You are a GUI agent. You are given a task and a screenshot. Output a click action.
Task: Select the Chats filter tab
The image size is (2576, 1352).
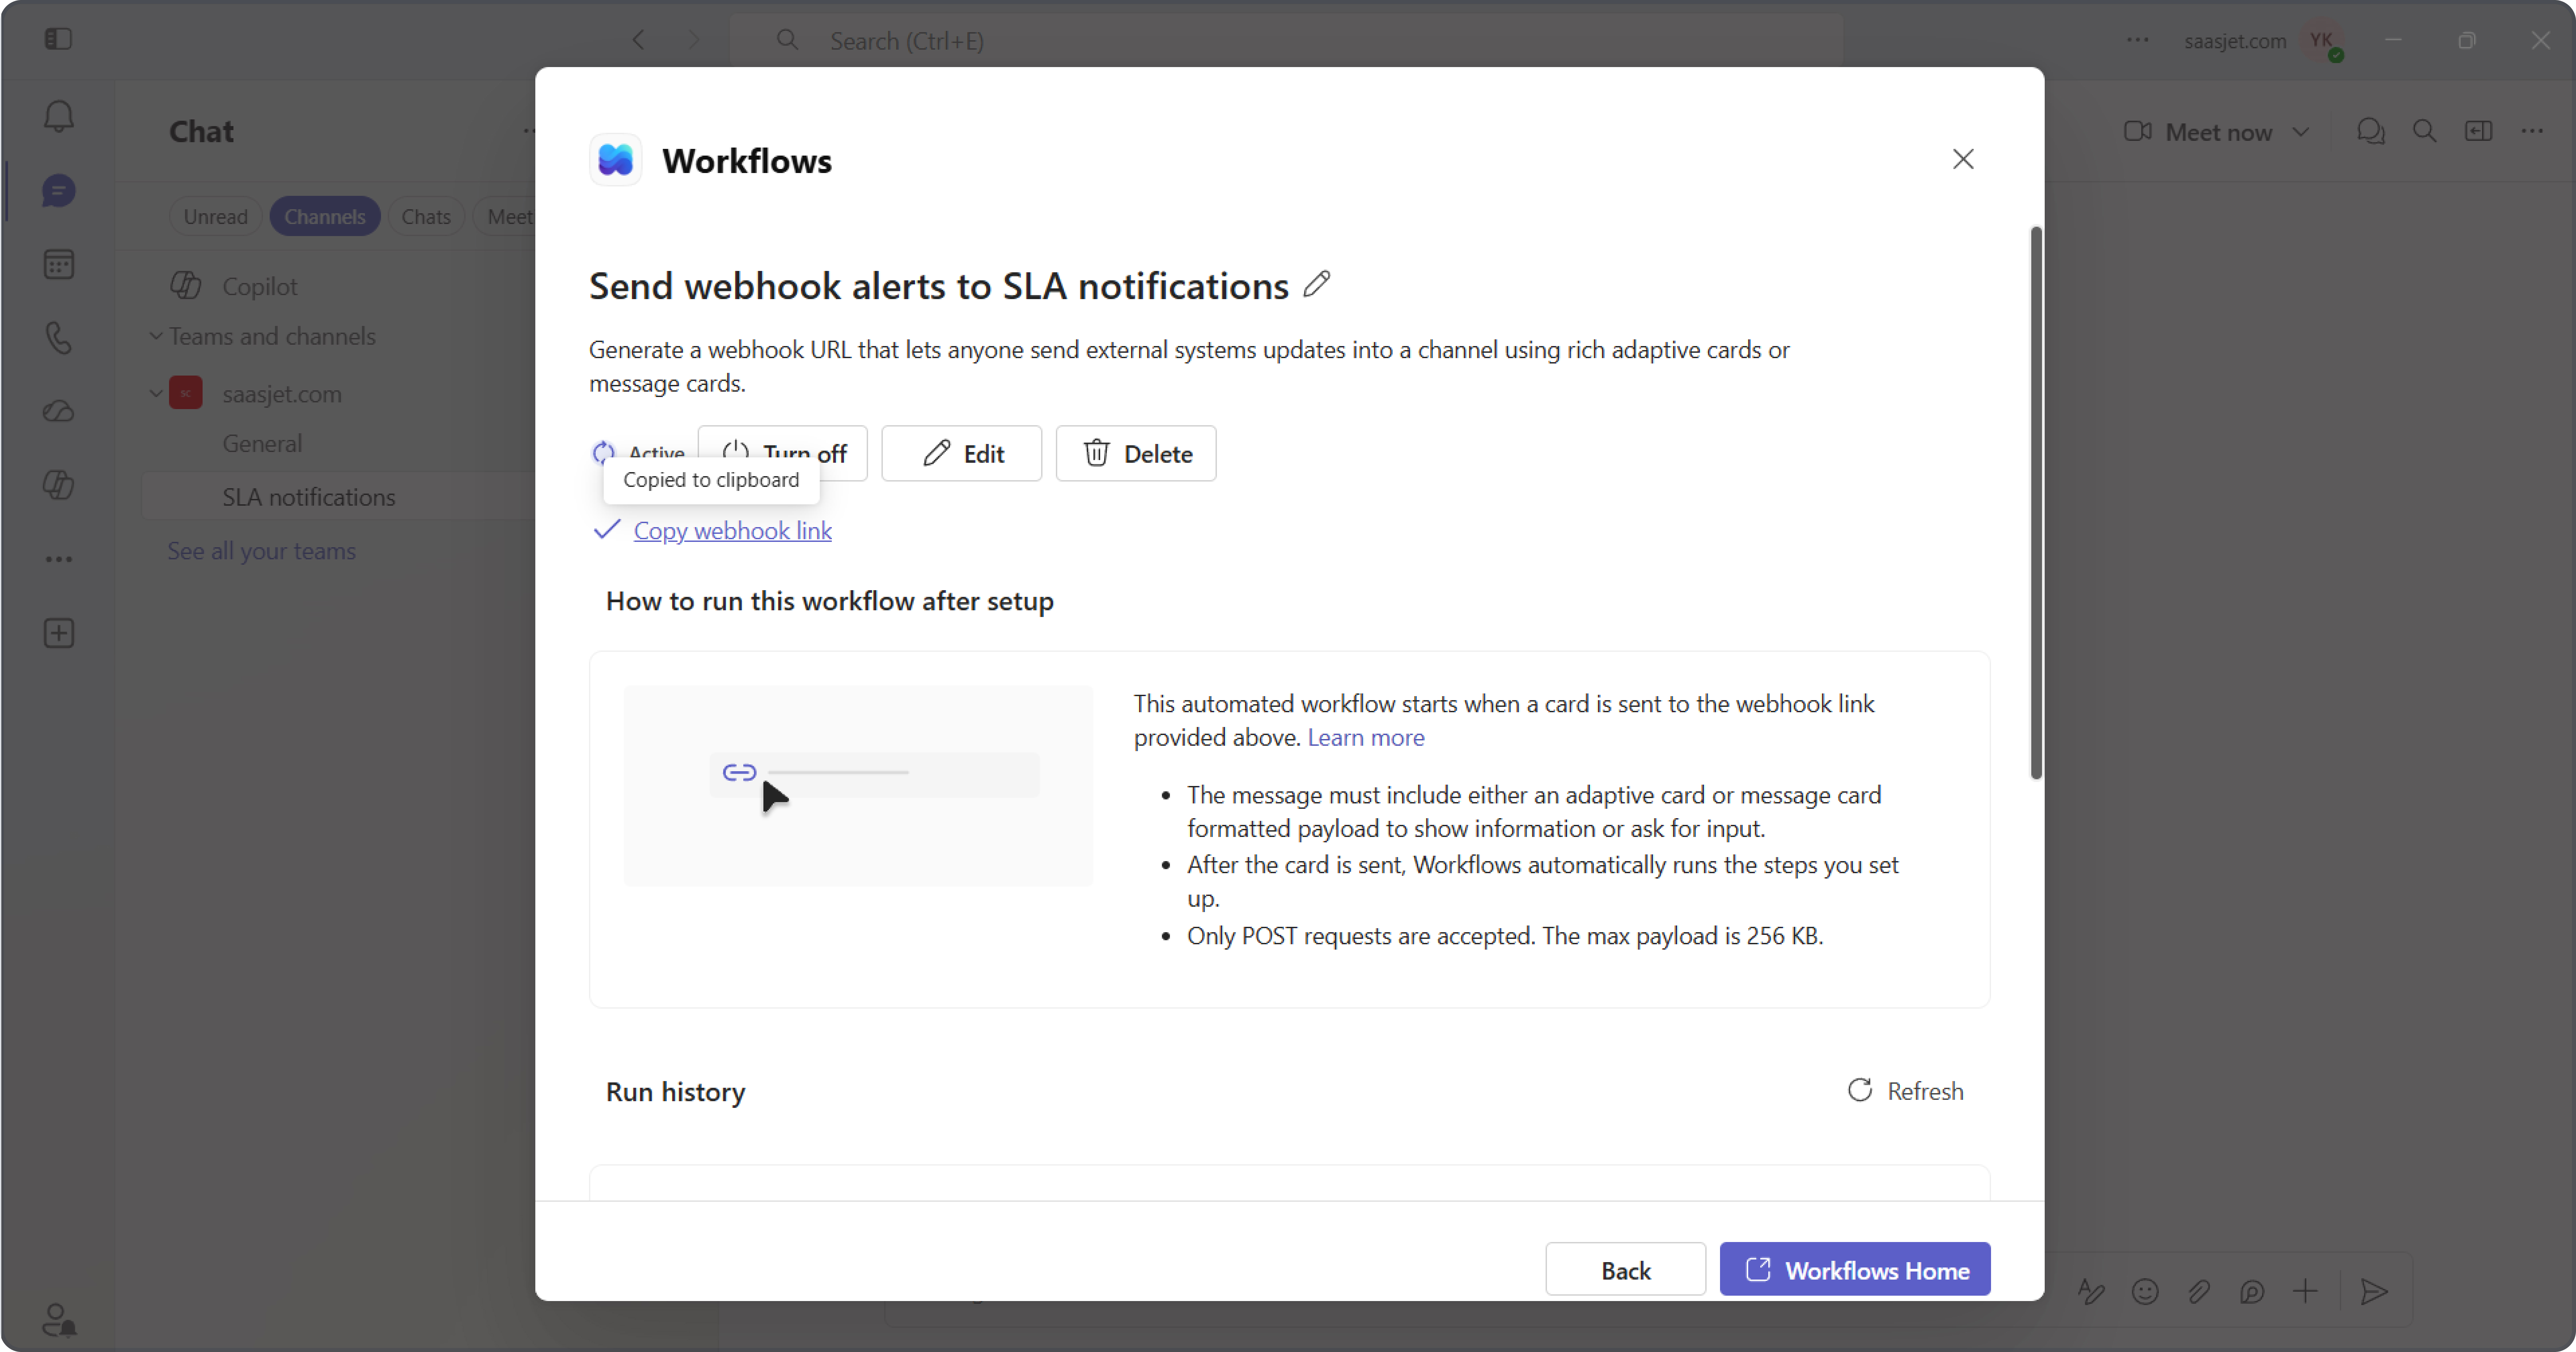(x=426, y=217)
